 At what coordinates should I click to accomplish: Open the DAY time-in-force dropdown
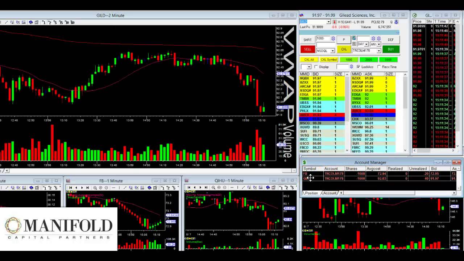click(366, 44)
